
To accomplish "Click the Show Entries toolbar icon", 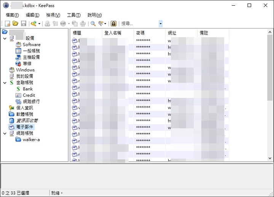I will click(x=101, y=24).
